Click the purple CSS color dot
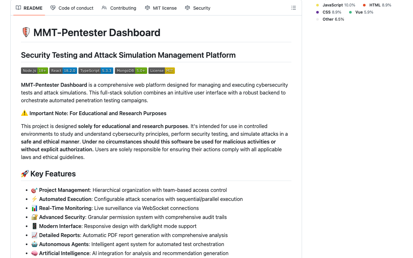The height and width of the screenshot is (258, 413). [317, 12]
